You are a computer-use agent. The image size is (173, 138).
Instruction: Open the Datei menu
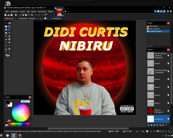(7, 11)
